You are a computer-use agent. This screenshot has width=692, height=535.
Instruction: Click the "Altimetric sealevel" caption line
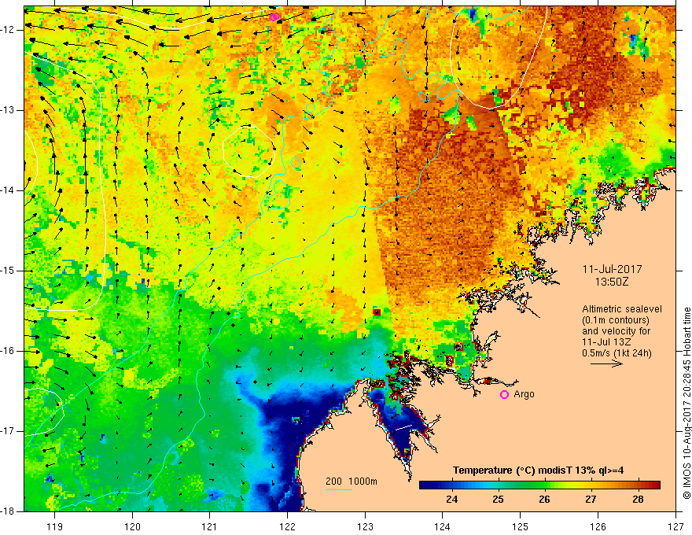(622, 309)
